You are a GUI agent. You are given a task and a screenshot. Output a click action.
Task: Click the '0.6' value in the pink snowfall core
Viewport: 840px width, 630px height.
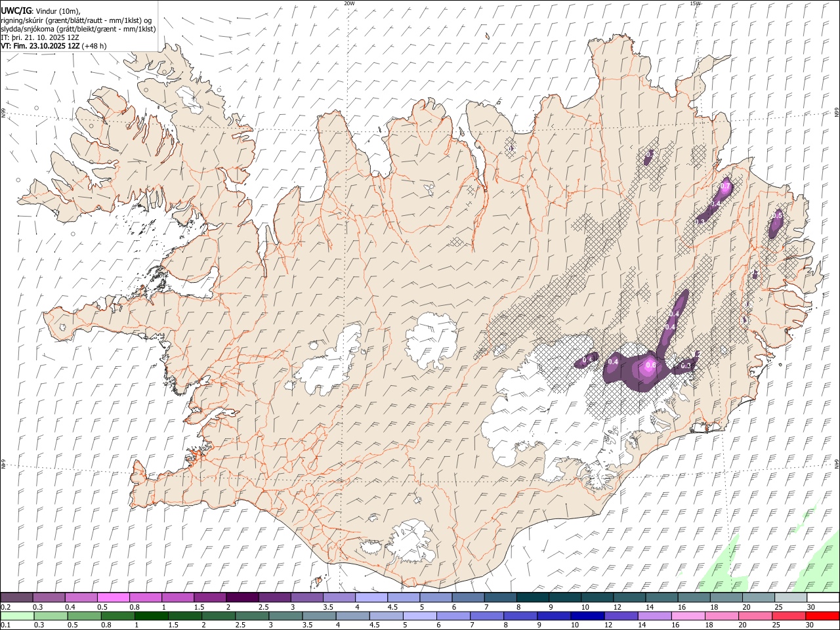(651, 366)
